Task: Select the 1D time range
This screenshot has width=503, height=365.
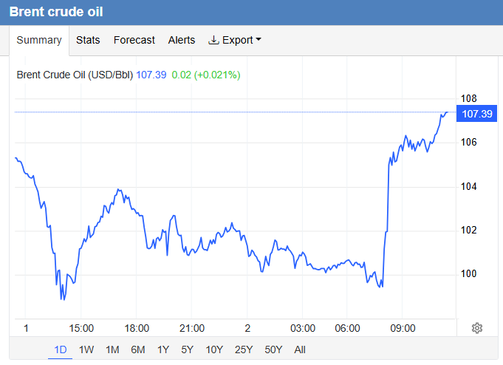Action: pos(61,349)
